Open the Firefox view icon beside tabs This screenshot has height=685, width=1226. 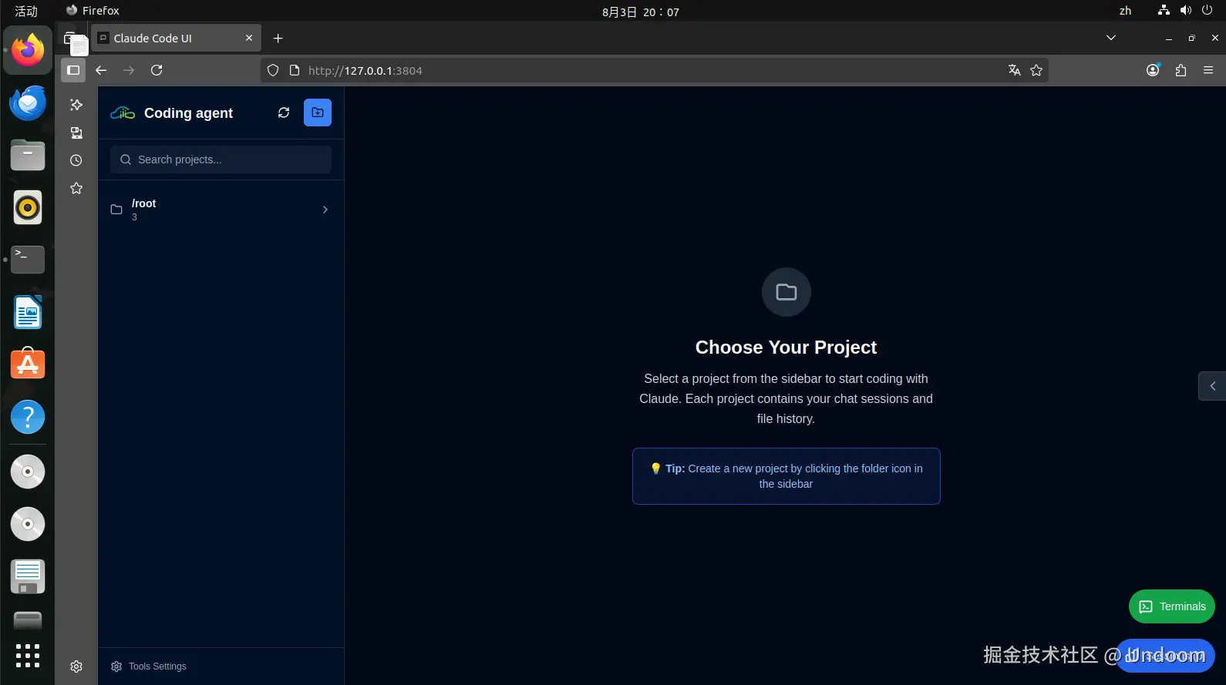click(70, 38)
